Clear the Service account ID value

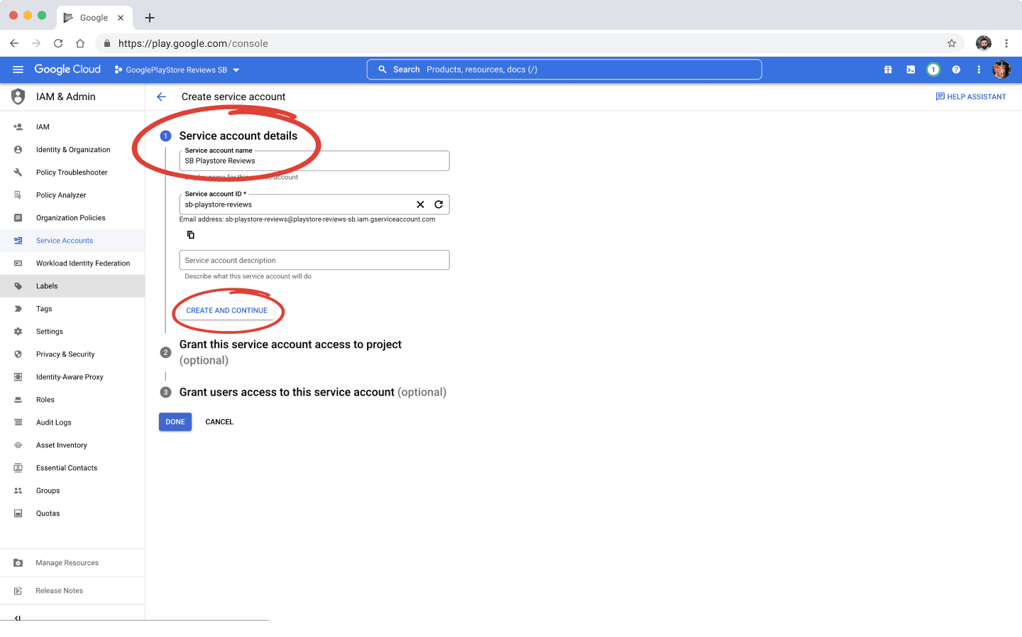point(420,205)
